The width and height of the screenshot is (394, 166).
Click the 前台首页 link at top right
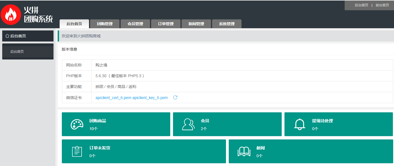click(382, 5)
